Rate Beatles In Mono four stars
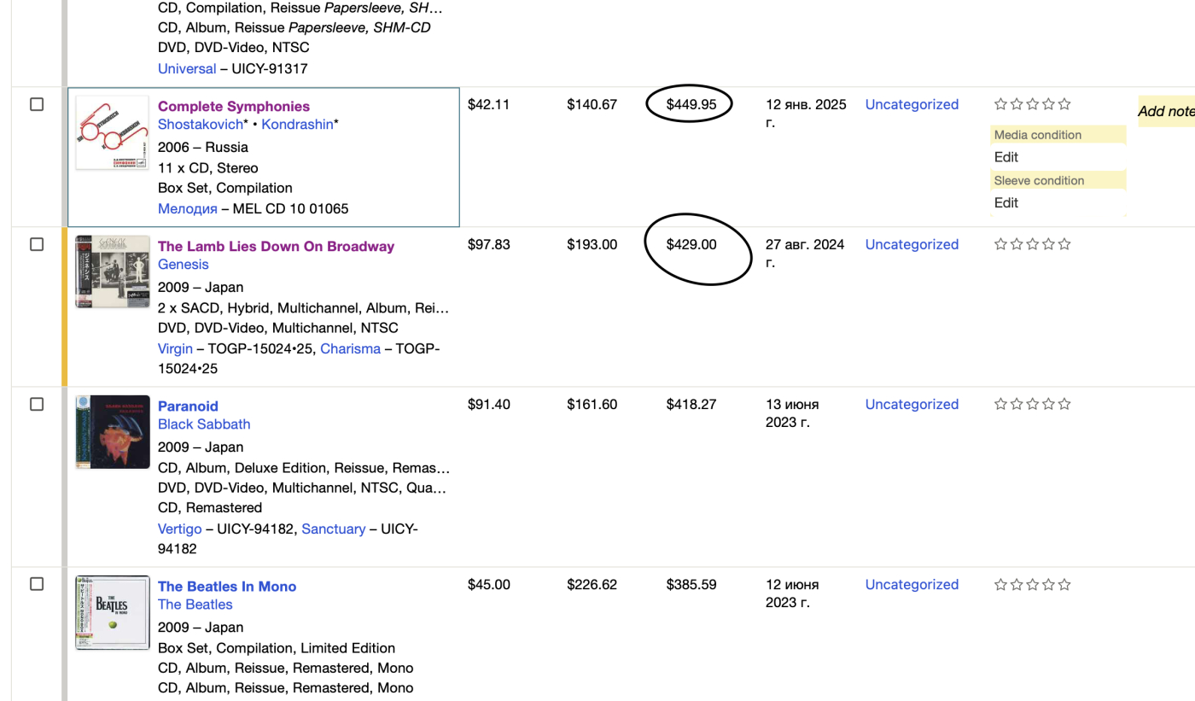 tap(1049, 584)
